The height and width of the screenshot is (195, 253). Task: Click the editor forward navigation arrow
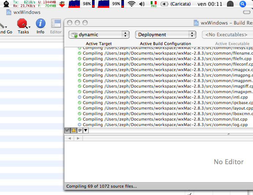(78, 138)
